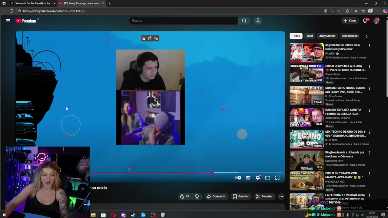Open 'RAMSEY EXPLOTA CONTRA FEMINISTA DESACATADA' title

tap(343, 112)
